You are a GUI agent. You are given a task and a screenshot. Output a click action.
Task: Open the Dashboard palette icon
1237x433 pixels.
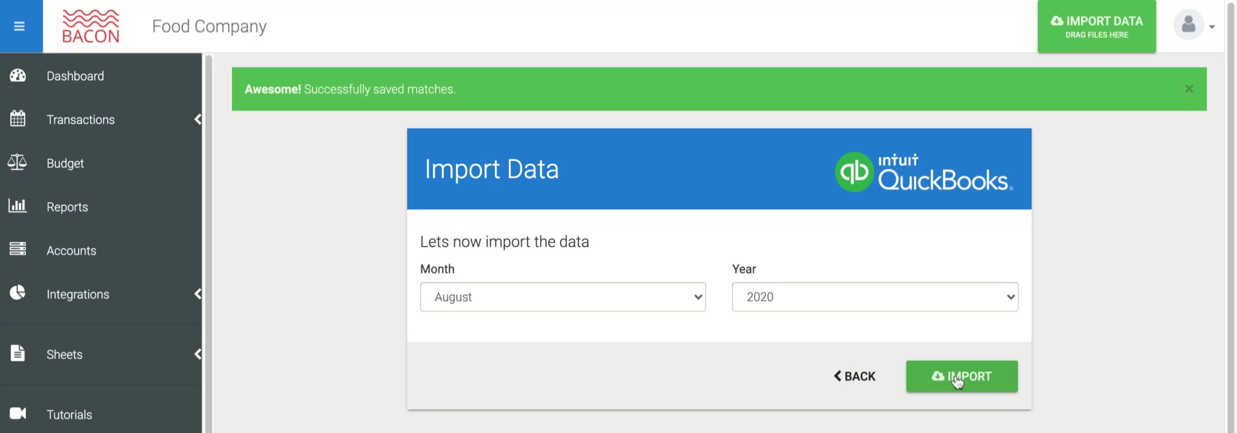click(x=18, y=75)
